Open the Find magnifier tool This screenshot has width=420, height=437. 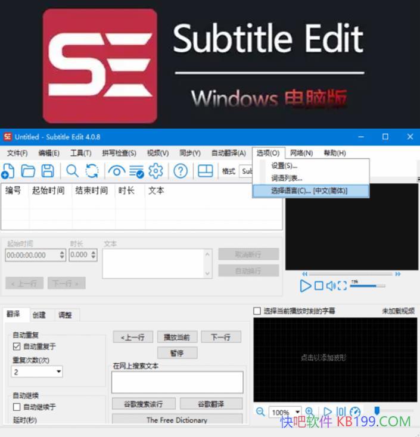pyautogui.click(x=72, y=171)
